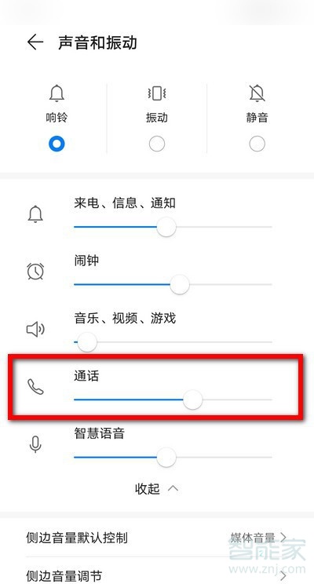Select the 振动 radio button
Viewport: 314px width, 584px height.
(157, 144)
